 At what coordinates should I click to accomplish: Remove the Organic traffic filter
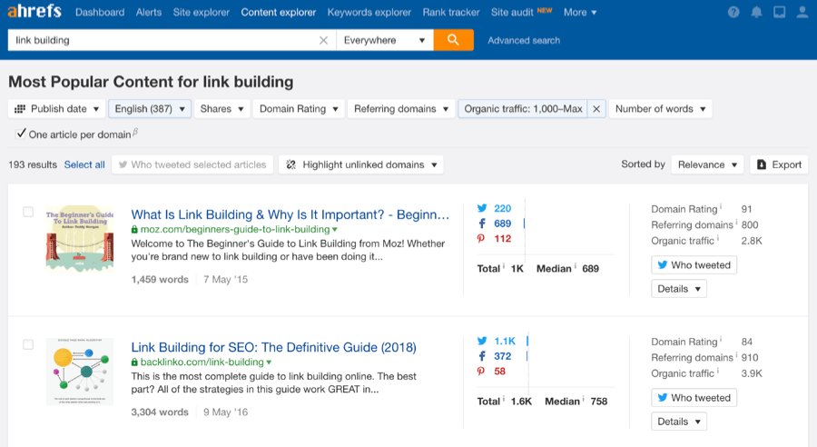(596, 108)
